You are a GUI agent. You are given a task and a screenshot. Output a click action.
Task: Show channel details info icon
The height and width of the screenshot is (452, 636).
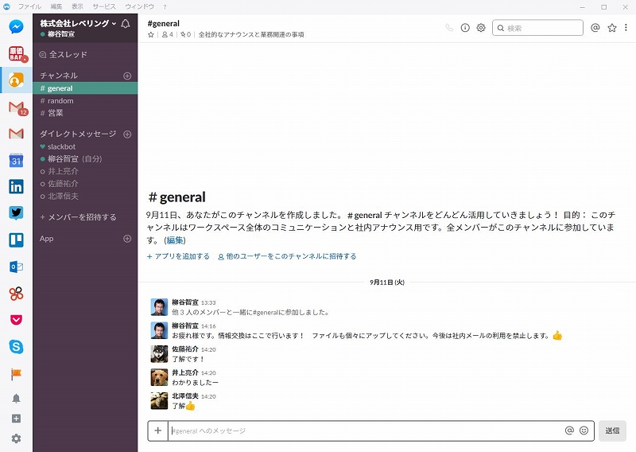click(465, 28)
